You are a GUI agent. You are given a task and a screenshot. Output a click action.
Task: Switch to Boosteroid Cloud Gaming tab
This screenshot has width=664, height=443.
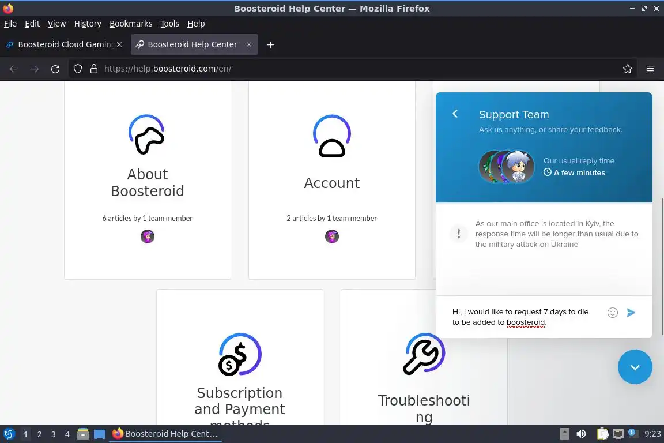(63, 44)
